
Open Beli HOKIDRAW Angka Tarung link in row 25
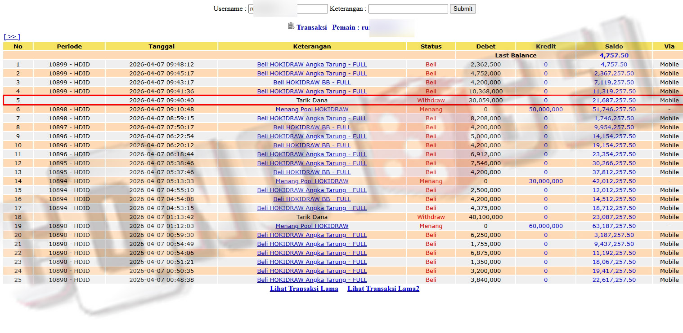tap(312, 280)
